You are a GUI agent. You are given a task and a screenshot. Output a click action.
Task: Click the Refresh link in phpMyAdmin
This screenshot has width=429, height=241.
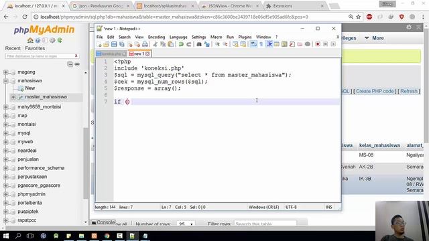(x=409, y=91)
